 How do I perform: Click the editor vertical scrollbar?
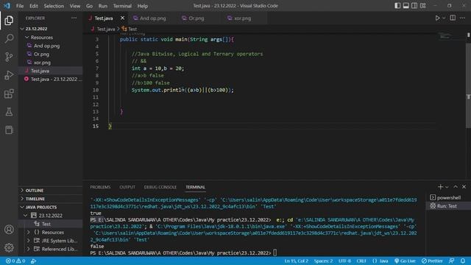coord(468,85)
